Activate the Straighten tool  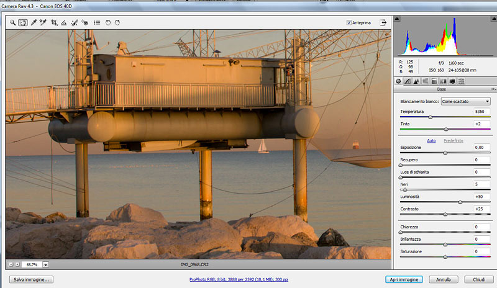(65, 22)
